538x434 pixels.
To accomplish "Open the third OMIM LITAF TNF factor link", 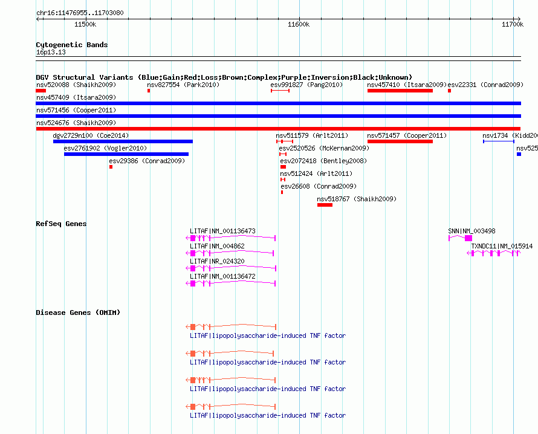I will pos(268,389).
